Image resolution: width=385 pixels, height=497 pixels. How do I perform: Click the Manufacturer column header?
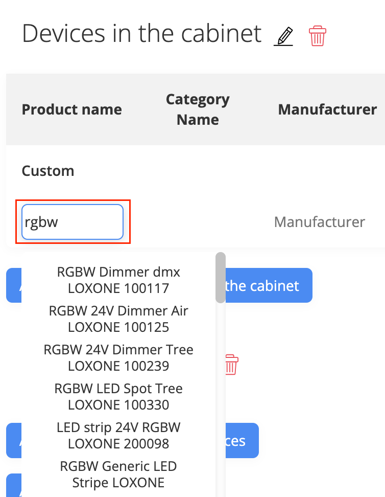click(x=327, y=109)
